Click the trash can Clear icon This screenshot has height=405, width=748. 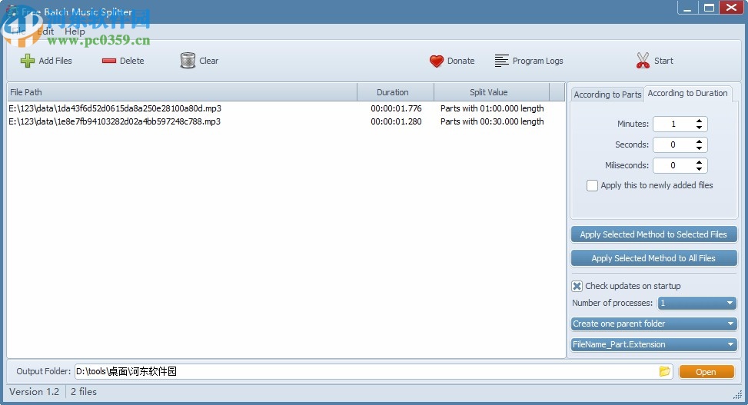(188, 61)
